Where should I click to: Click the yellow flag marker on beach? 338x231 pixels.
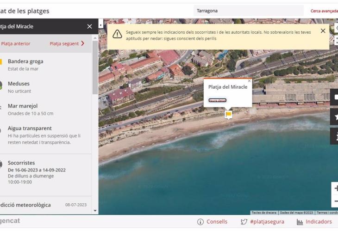click(x=228, y=114)
